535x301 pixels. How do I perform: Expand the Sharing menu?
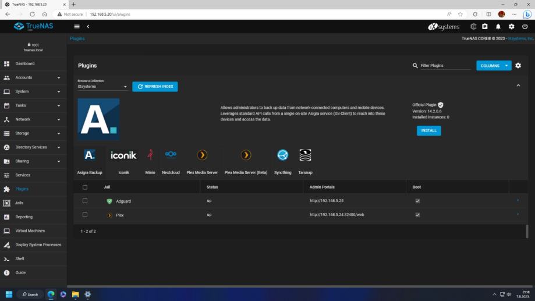click(33, 161)
